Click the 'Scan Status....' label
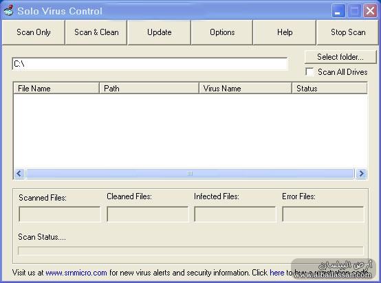Viewport: 381px width, 283px height. coord(42,237)
